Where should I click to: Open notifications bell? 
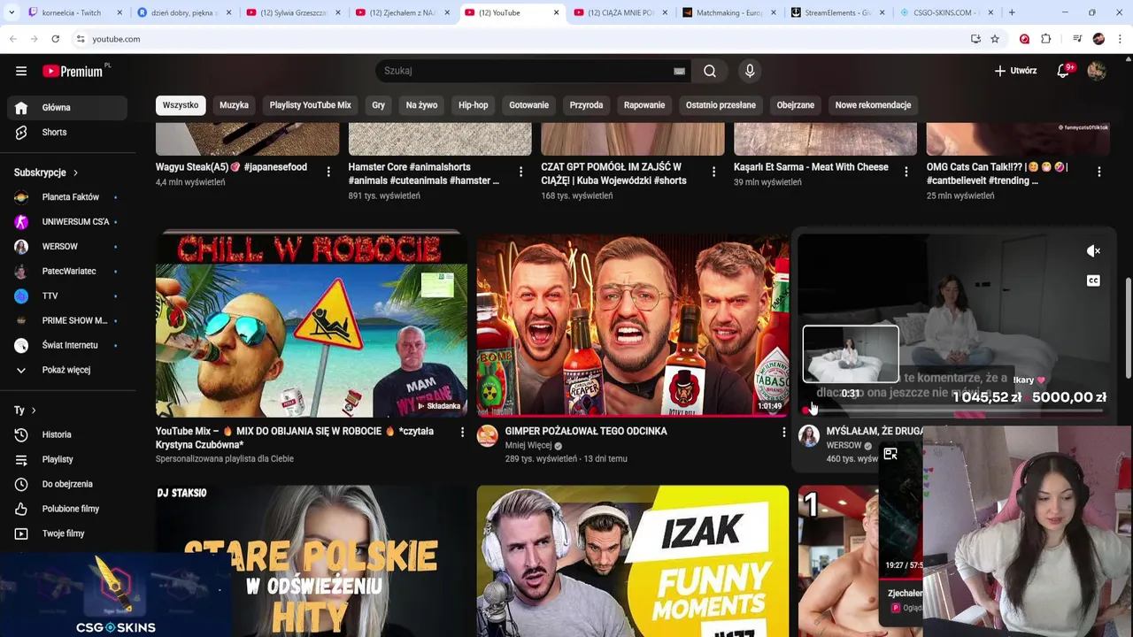coord(1063,71)
